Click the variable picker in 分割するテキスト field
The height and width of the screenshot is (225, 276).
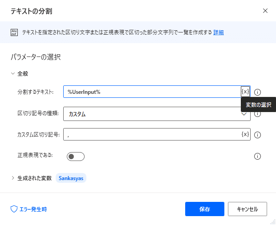click(245, 92)
